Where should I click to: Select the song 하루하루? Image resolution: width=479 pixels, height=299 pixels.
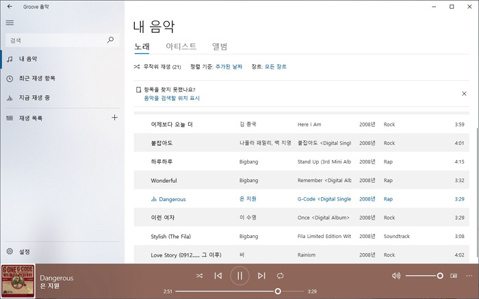(x=161, y=161)
